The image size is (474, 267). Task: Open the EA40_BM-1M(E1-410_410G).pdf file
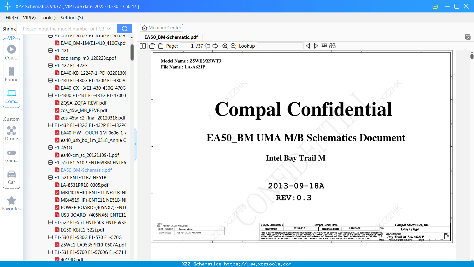[x=93, y=43]
